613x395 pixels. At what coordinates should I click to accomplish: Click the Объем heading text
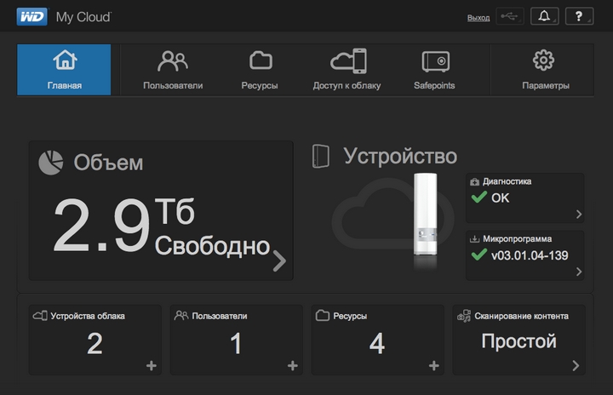tap(108, 163)
